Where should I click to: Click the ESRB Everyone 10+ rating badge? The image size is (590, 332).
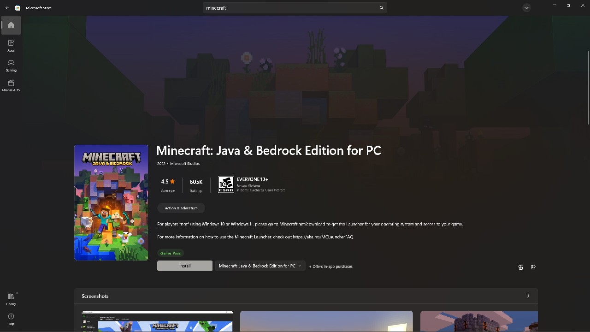point(226,184)
